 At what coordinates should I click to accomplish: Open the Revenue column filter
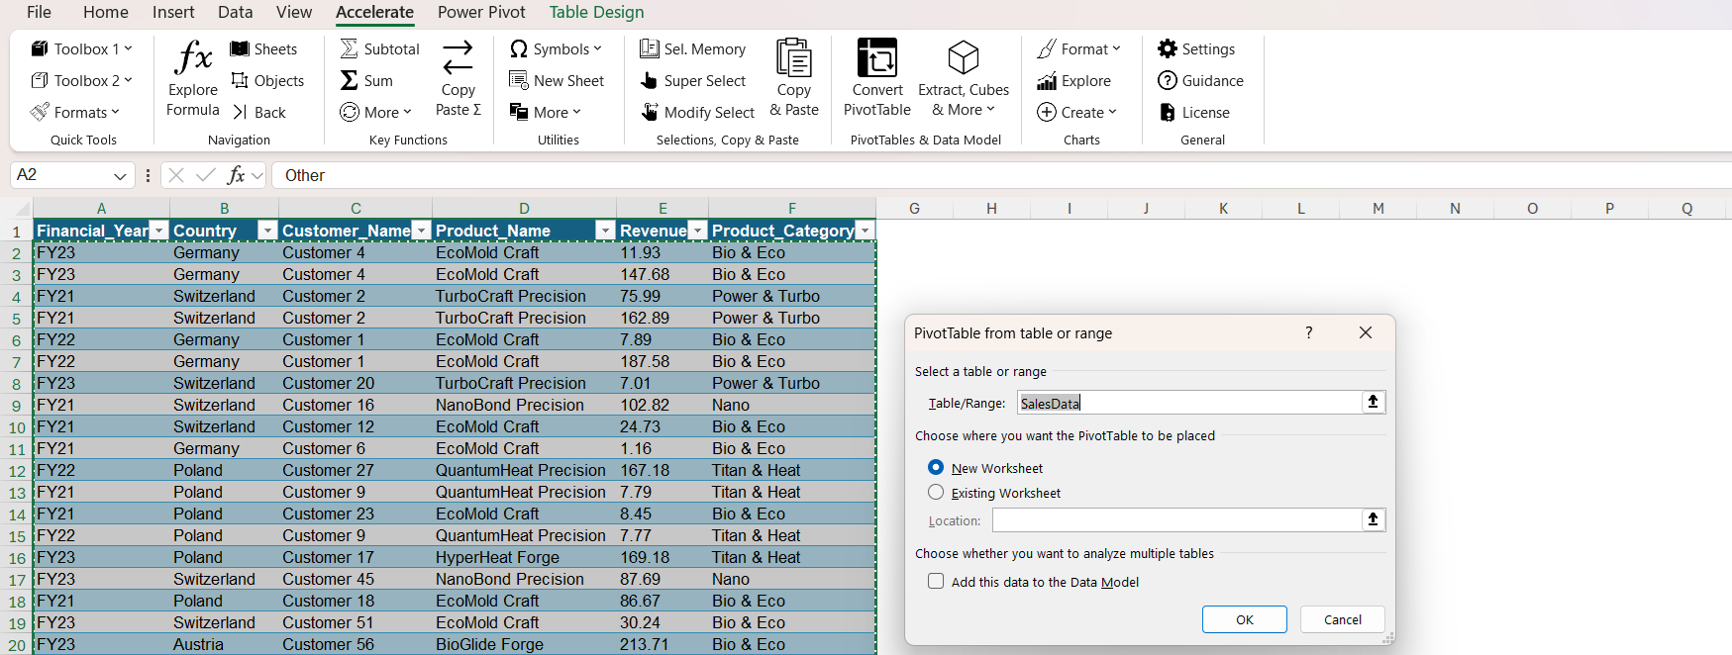(697, 231)
